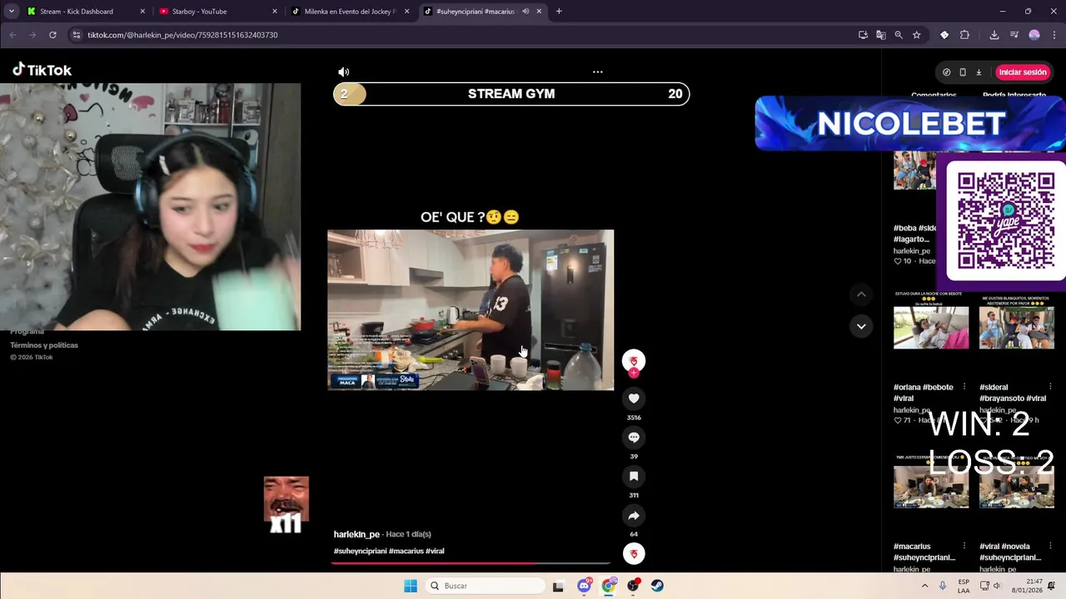Open the TikTok coin icon in header
The height and width of the screenshot is (599, 1066).
click(947, 72)
